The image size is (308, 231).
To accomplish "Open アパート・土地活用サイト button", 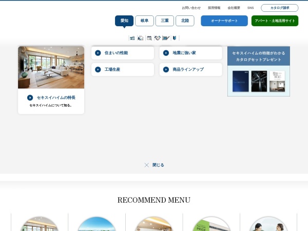I will 275,21.
